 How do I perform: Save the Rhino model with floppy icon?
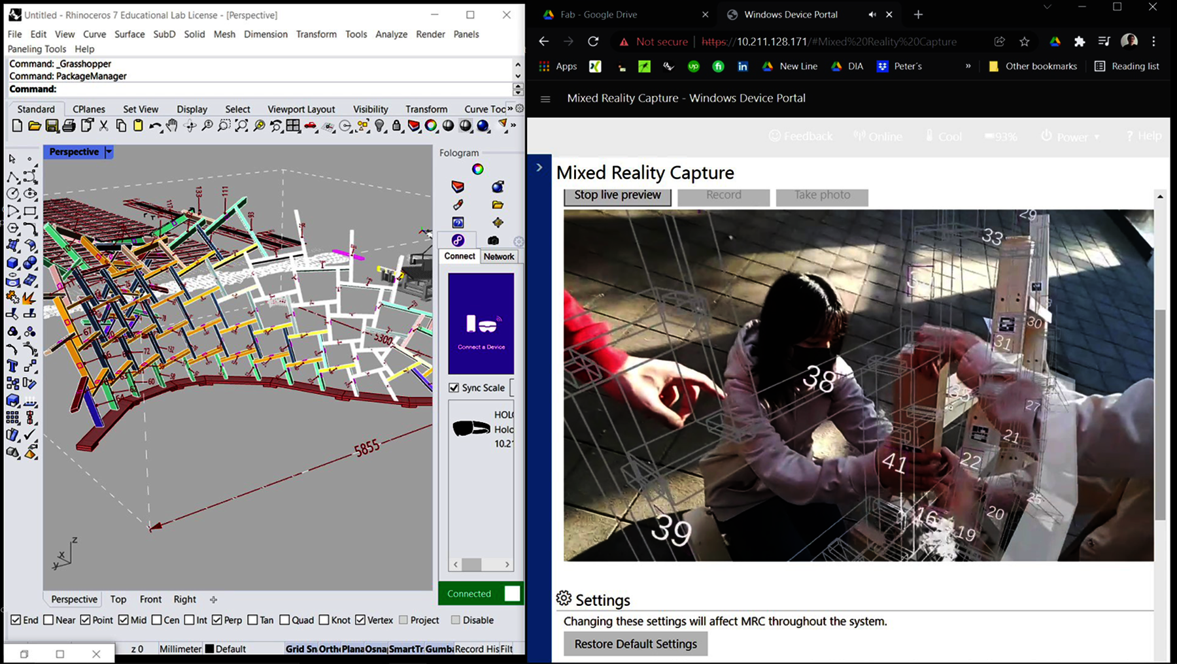point(52,125)
